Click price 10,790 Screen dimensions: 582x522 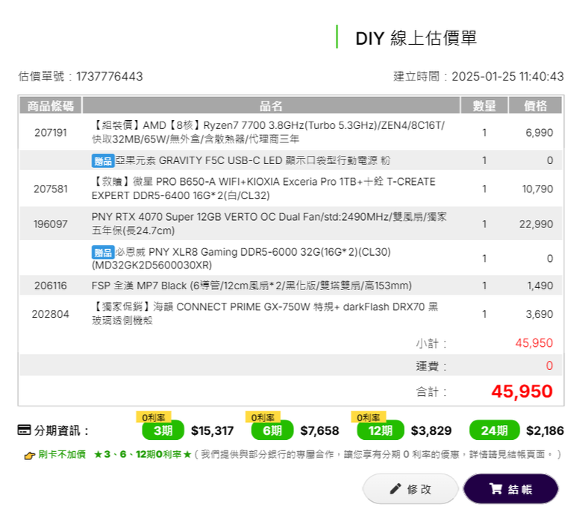(x=537, y=189)
